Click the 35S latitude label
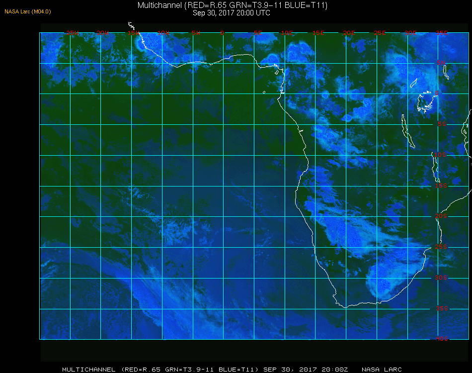This screenshot has height=373, width=472. tap(442, 308)
